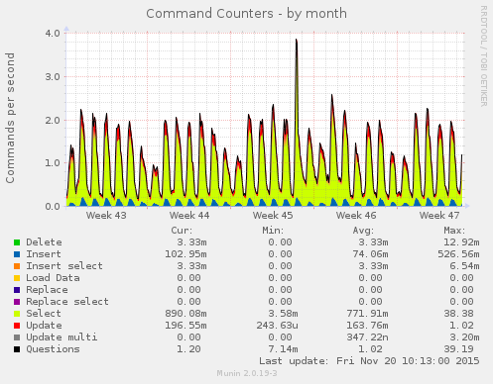Click Insert's current value 102.95m
The height and width of the screenshot is (384, 493).
pos(185,254)
